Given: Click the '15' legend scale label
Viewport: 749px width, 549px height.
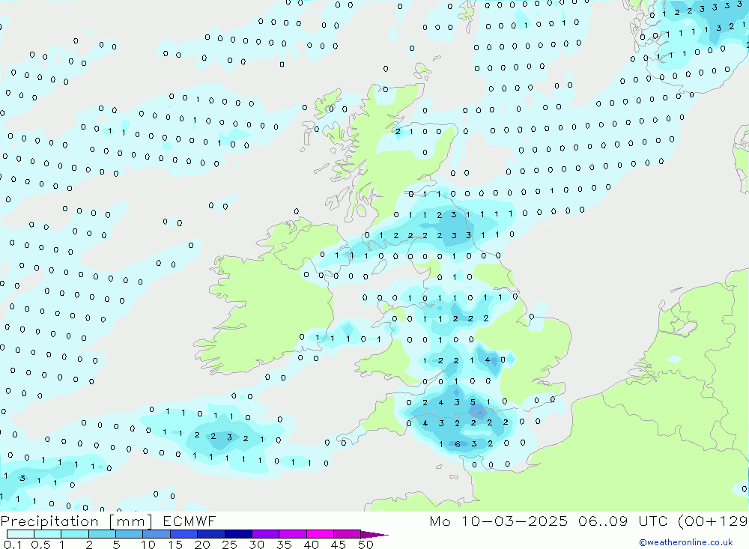Looking at the screenshot, I should coord(175,545).
